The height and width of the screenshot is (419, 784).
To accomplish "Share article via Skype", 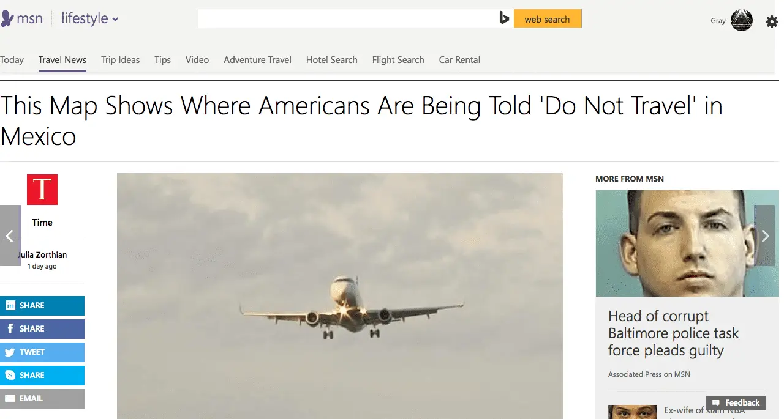I will tap(42, 375).
